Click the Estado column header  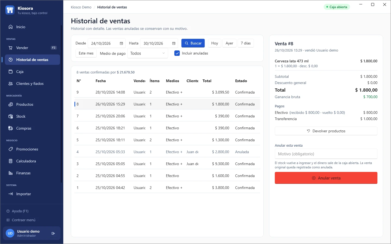click(x=241, y=81)
